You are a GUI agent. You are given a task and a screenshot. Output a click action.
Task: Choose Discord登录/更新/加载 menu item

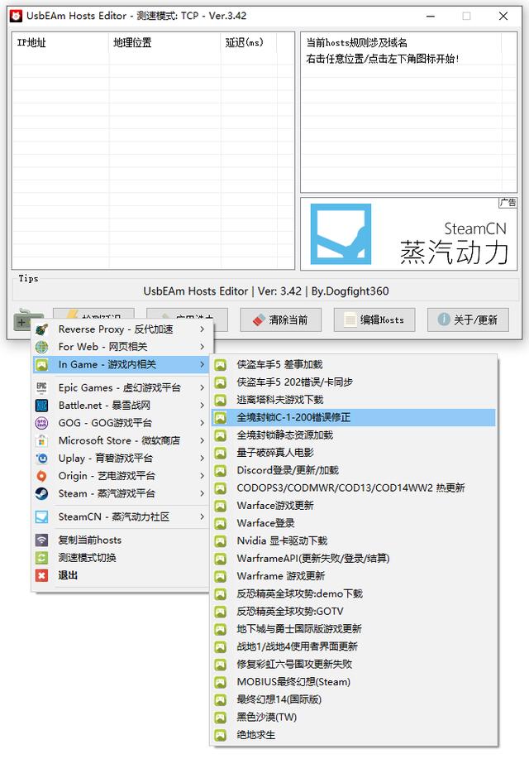click(354, 470)
